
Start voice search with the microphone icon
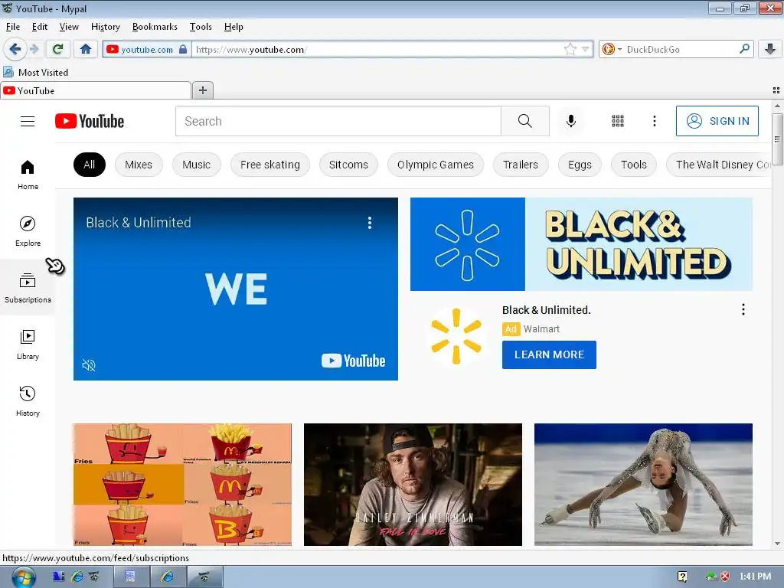click(571, 121)
